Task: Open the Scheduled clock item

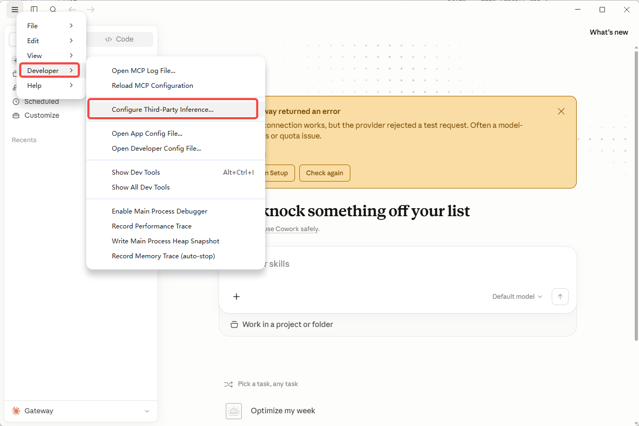Action: click(x=35, y=101)
